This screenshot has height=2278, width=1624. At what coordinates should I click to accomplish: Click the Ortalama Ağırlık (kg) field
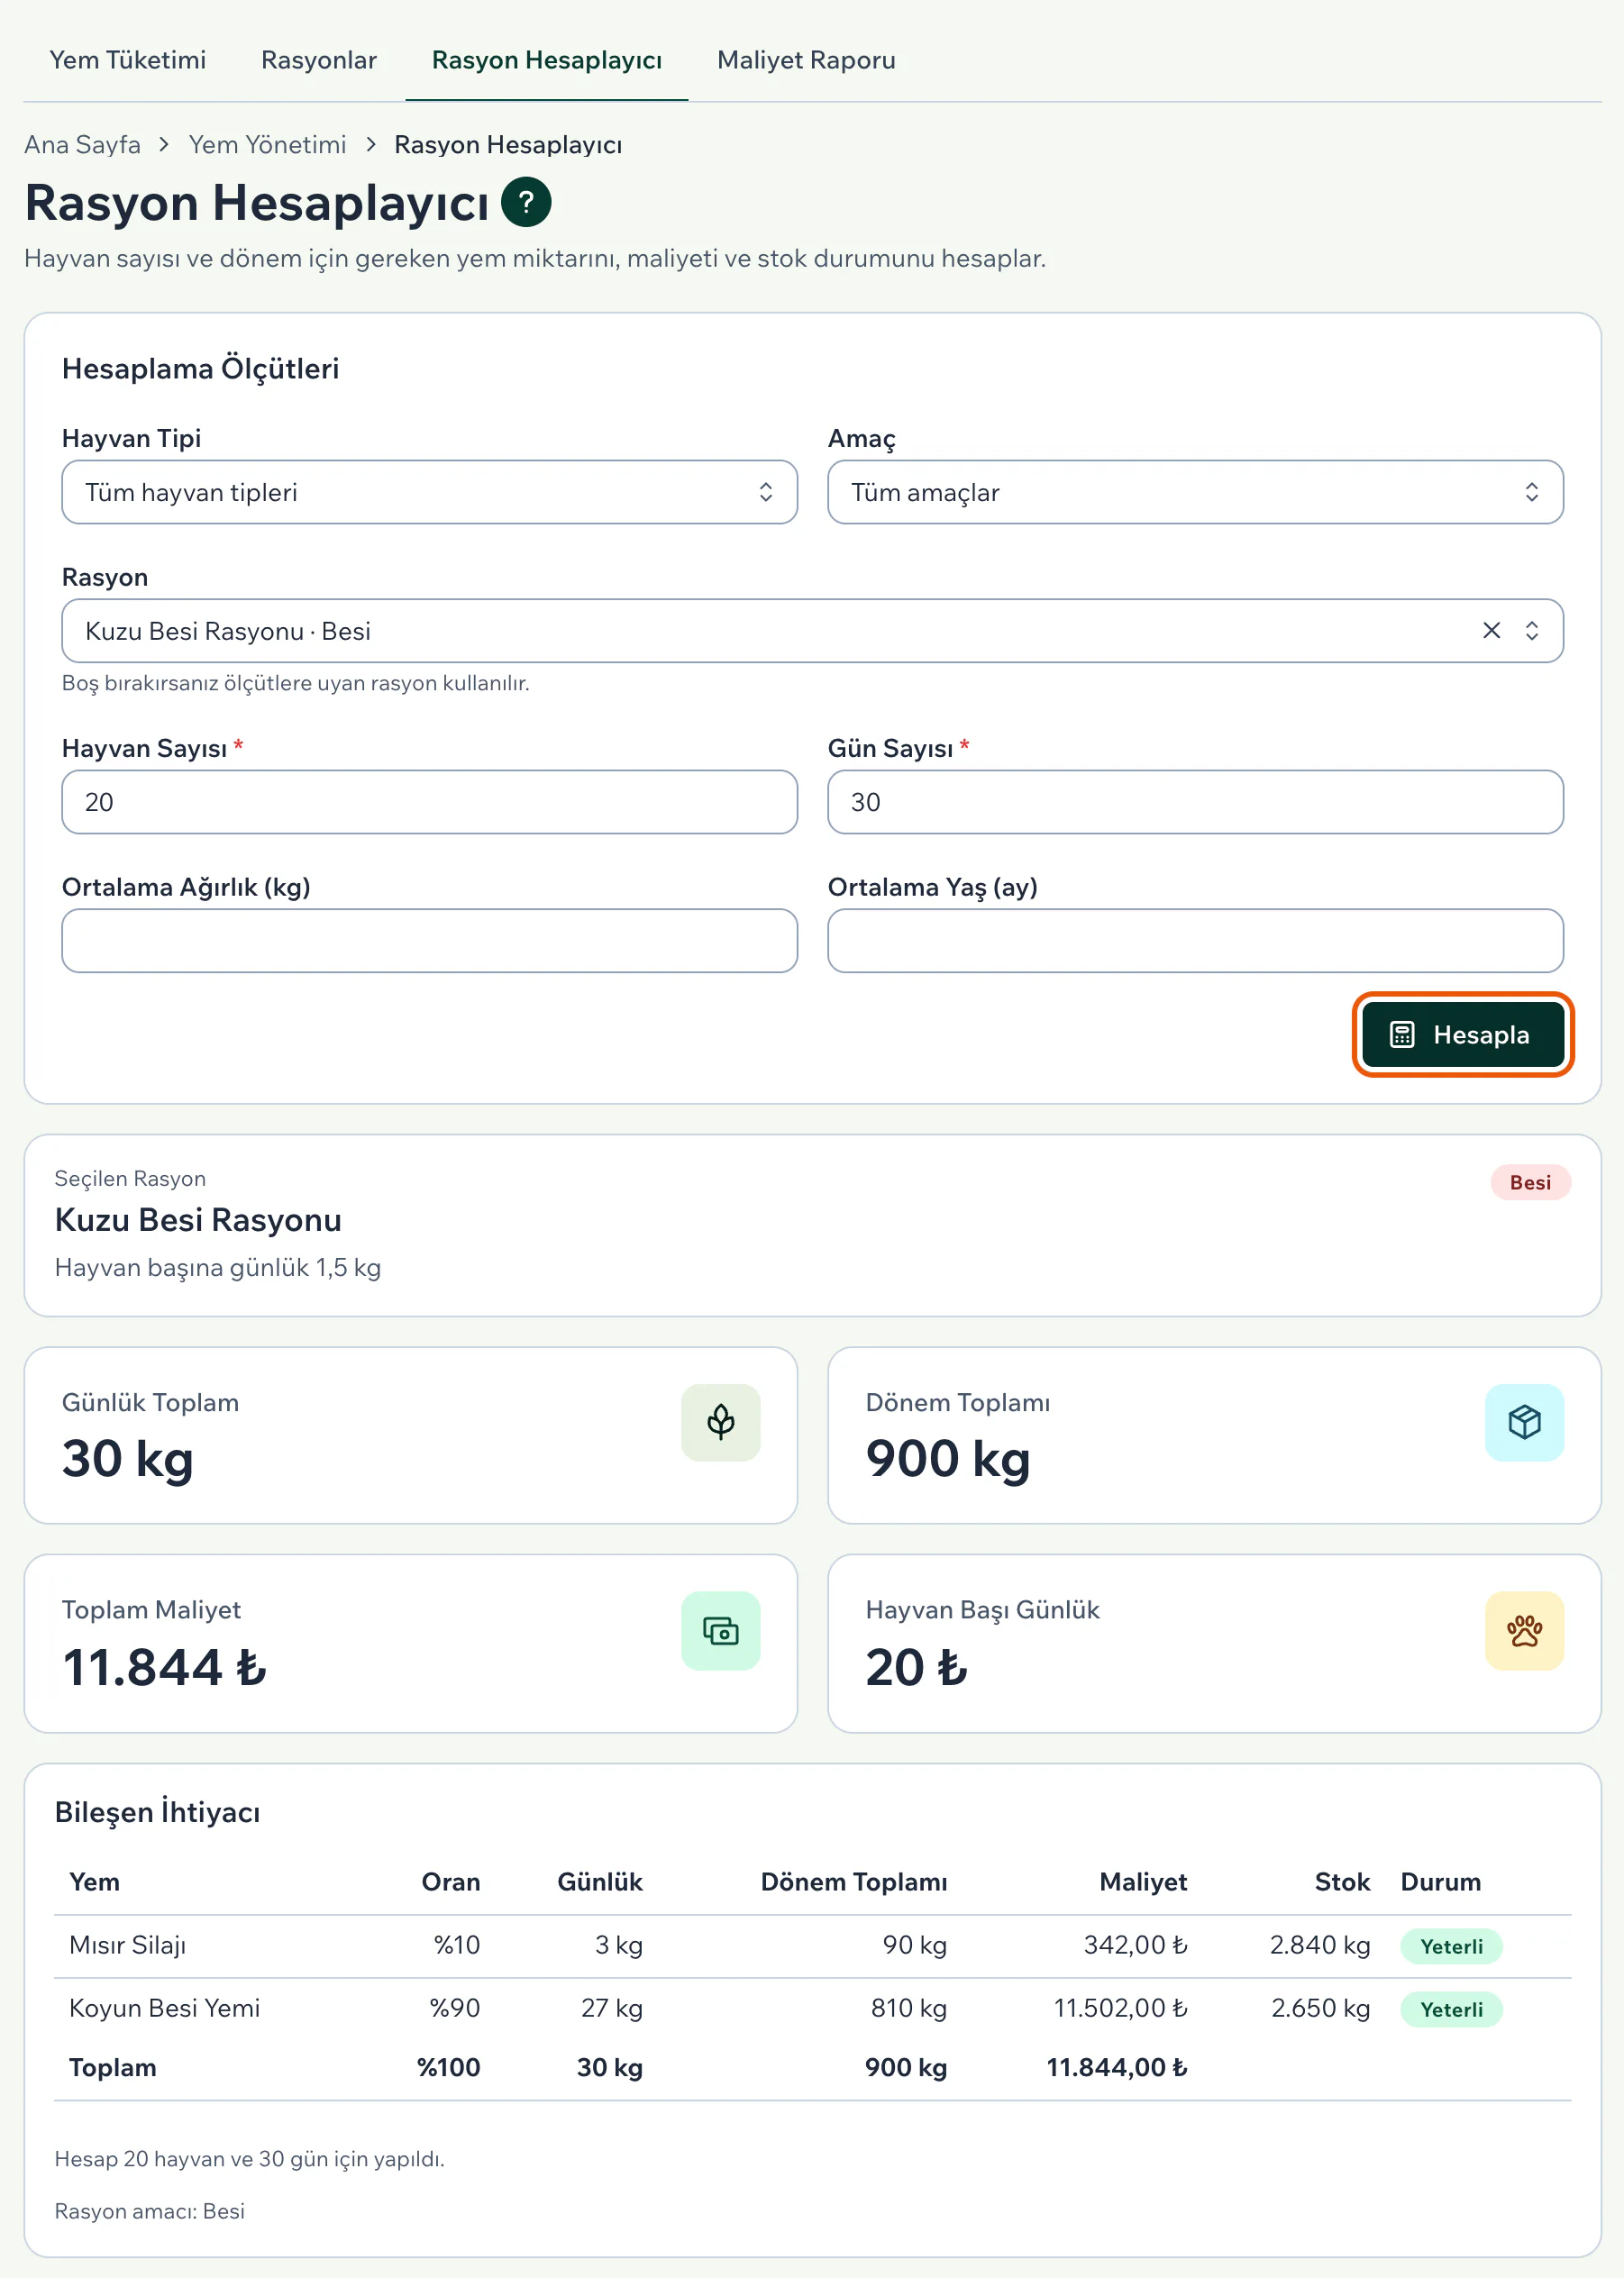(430, 941)
